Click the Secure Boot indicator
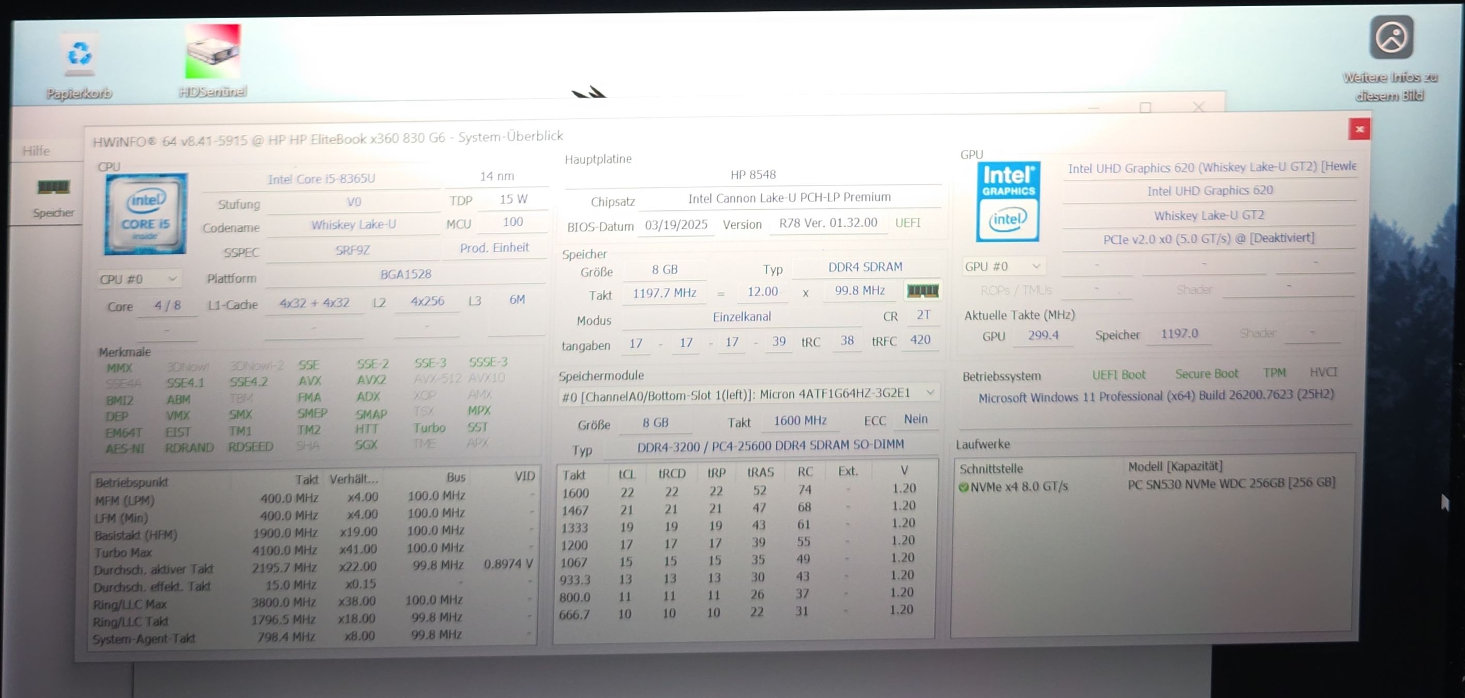1465x698 pixels. [1206, 374]
